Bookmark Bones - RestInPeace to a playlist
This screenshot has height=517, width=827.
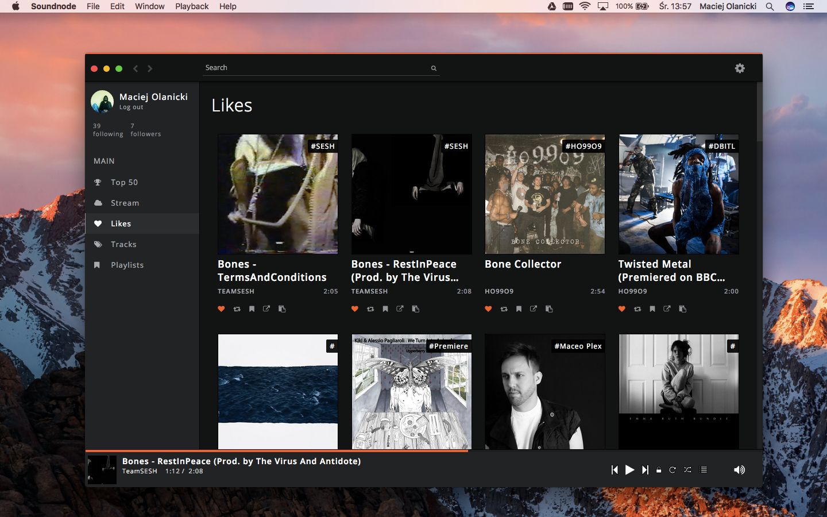(385, 309)
